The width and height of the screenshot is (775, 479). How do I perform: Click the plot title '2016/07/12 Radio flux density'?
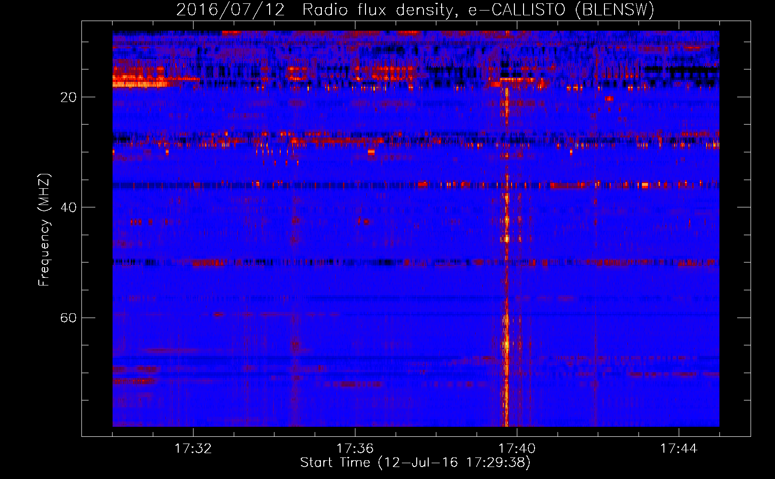415,10
